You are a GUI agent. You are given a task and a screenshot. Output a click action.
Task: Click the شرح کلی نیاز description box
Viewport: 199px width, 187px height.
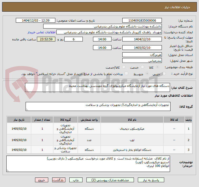click(x=98, y=87)
